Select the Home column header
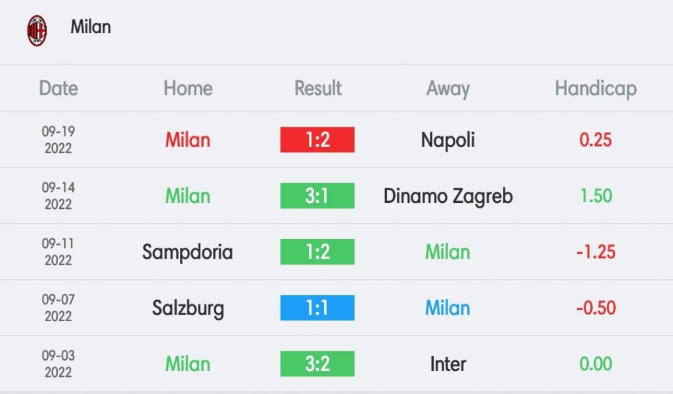Viewport: 673px width, 394px height. (188, 88)
